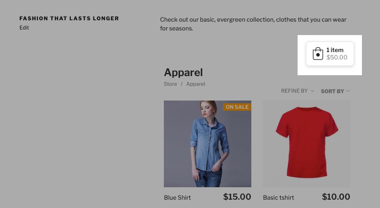The image size is (380, 208).
Task: Click the REFINE BY chevron arrow
Action: click(x=312, y=91)
